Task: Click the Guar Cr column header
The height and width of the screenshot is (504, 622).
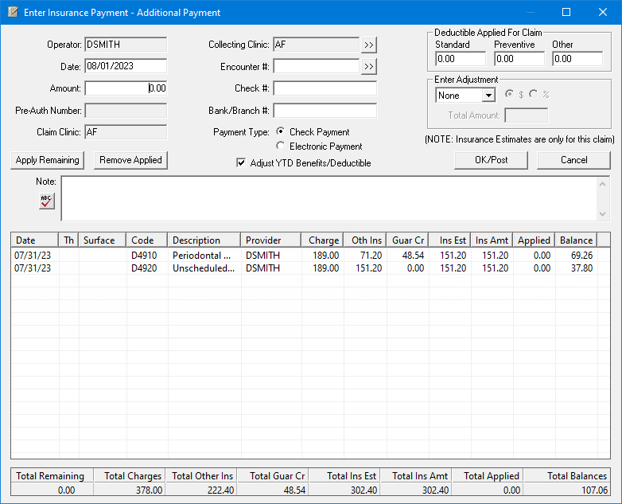Action: (407, 240)
